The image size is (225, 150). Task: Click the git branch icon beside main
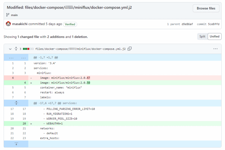pyautogui.click(x=8, y=15)
